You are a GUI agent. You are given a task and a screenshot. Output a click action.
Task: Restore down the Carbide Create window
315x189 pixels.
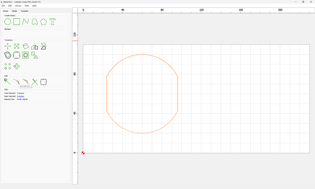click(x=303, y=2)
